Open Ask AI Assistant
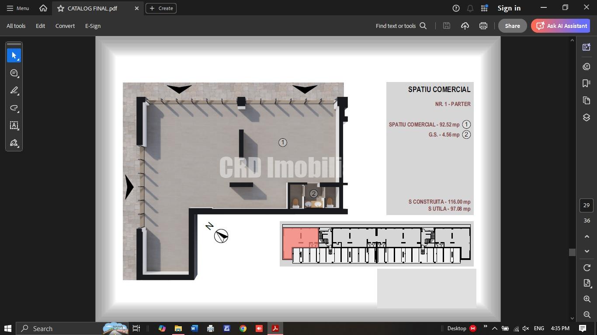 561,26
